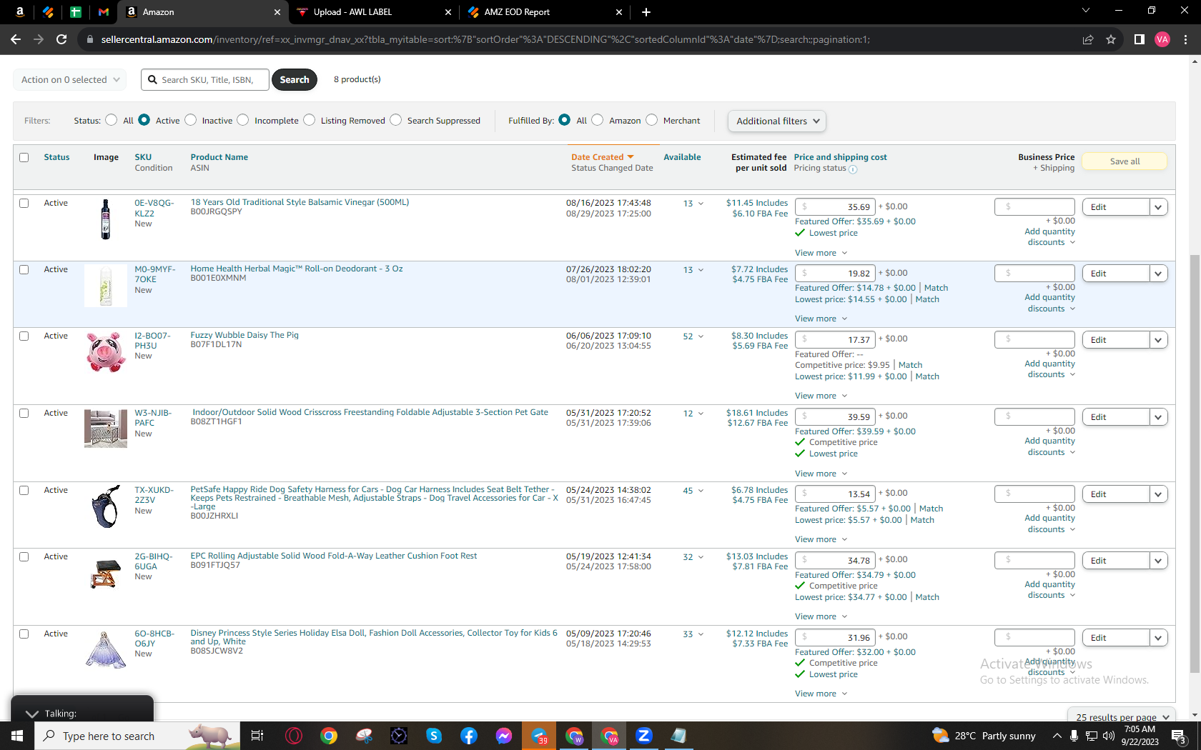This screenshot has height=750, width=1201.
Task: Open the Fuzzy Wubble Daisy The Pig link
Action: click(244, 335)
